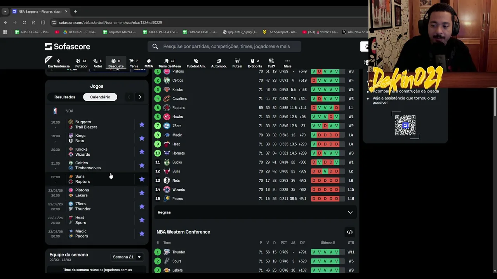Go to Sofascore home logo
Viewport: 497px width, 279px height.
(x=68, y=46)
